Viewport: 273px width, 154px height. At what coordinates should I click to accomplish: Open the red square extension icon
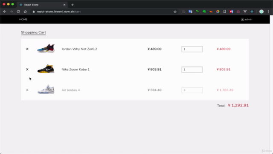point(231,12)
